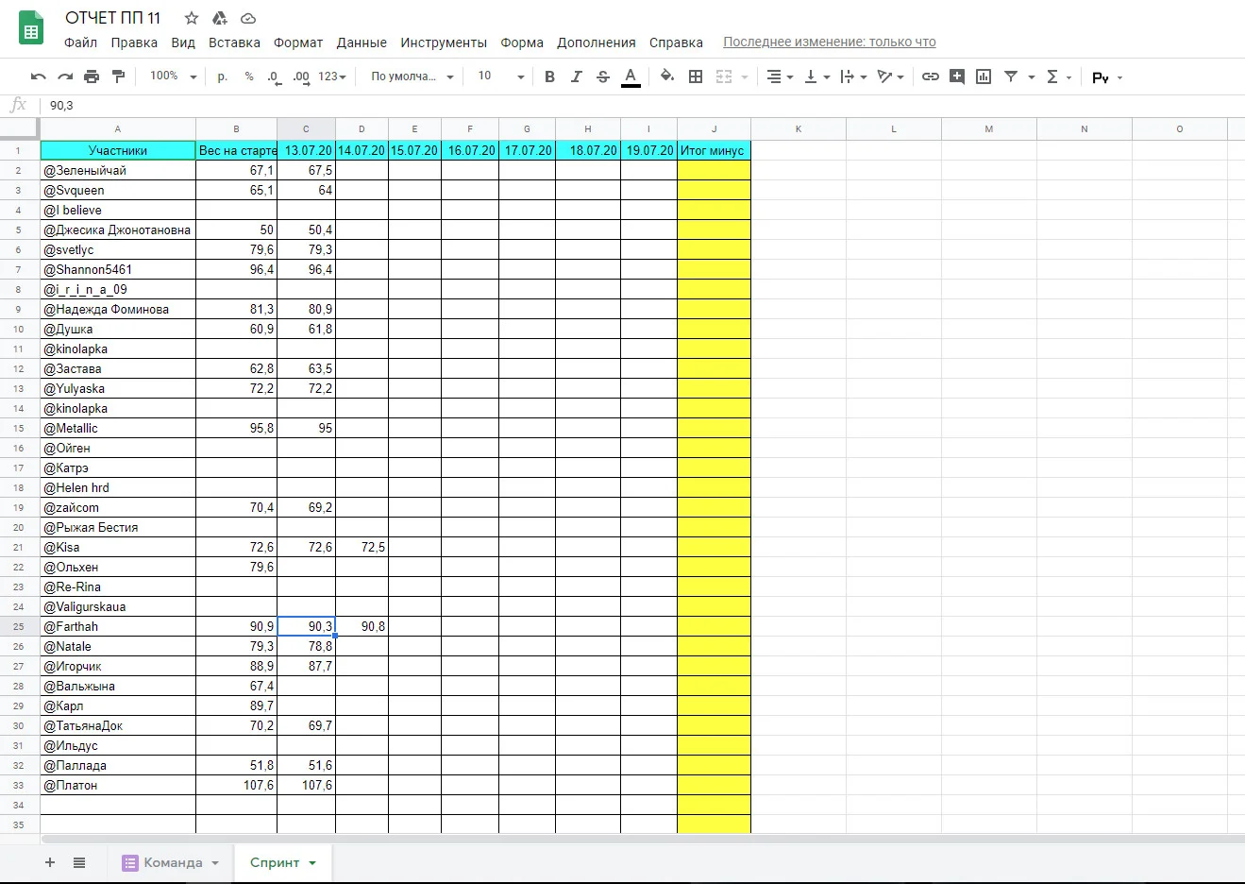Open the text color picker
The width and height of the screenshot is (1245, 884).
[631, 76]
